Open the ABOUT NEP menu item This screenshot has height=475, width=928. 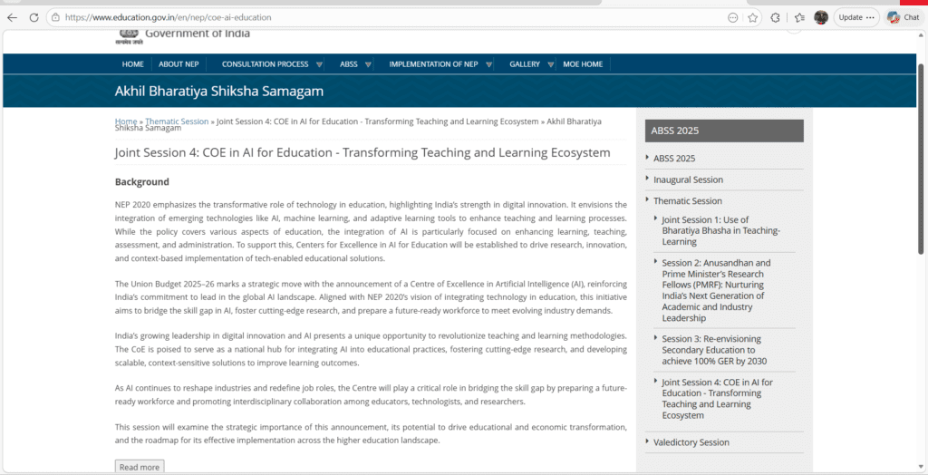point(179,64)
